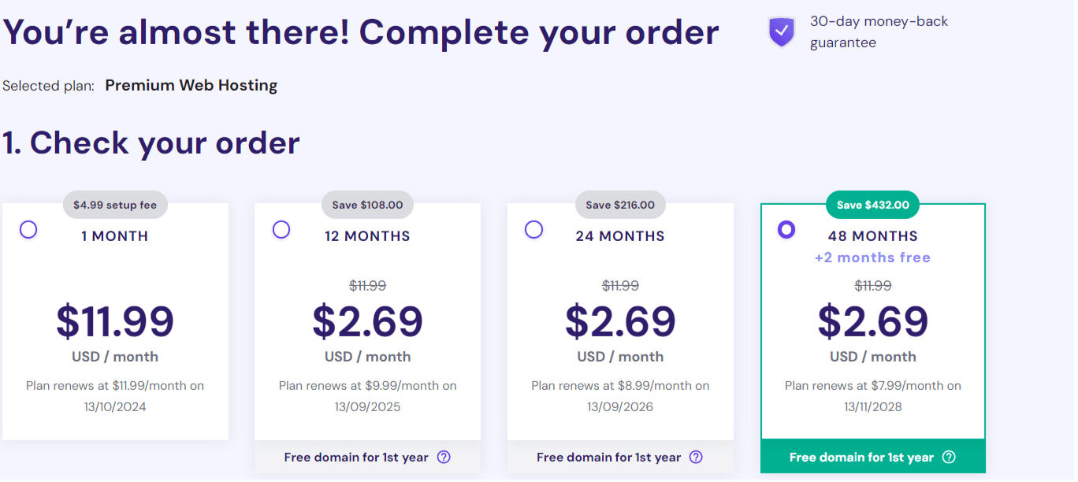Click the 'Save $216.00' badge
Screen dimensions: 1078x482
[x=620, y=204]
